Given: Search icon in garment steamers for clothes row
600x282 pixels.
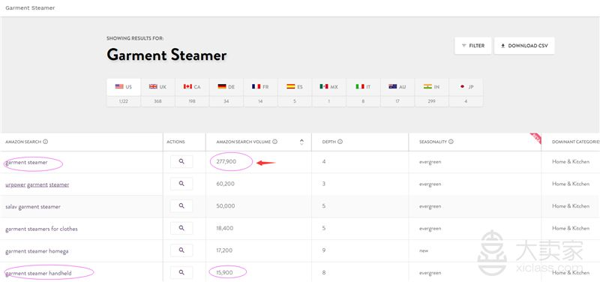Looking at the screenshot, I should pyautogui.click(x=181, y=229).
